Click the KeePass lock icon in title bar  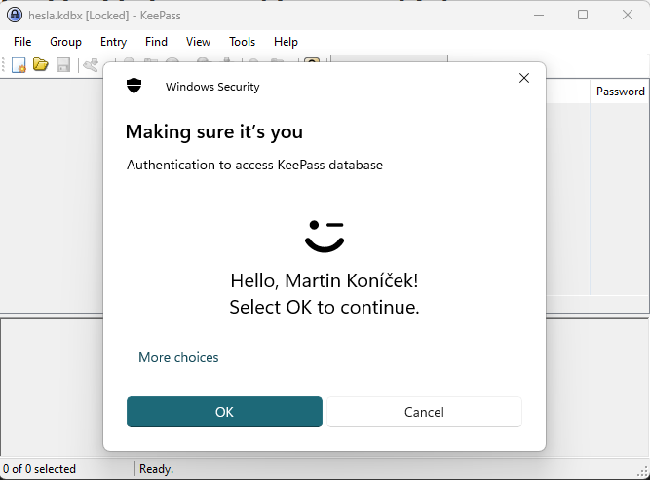[x=15, y=16]
